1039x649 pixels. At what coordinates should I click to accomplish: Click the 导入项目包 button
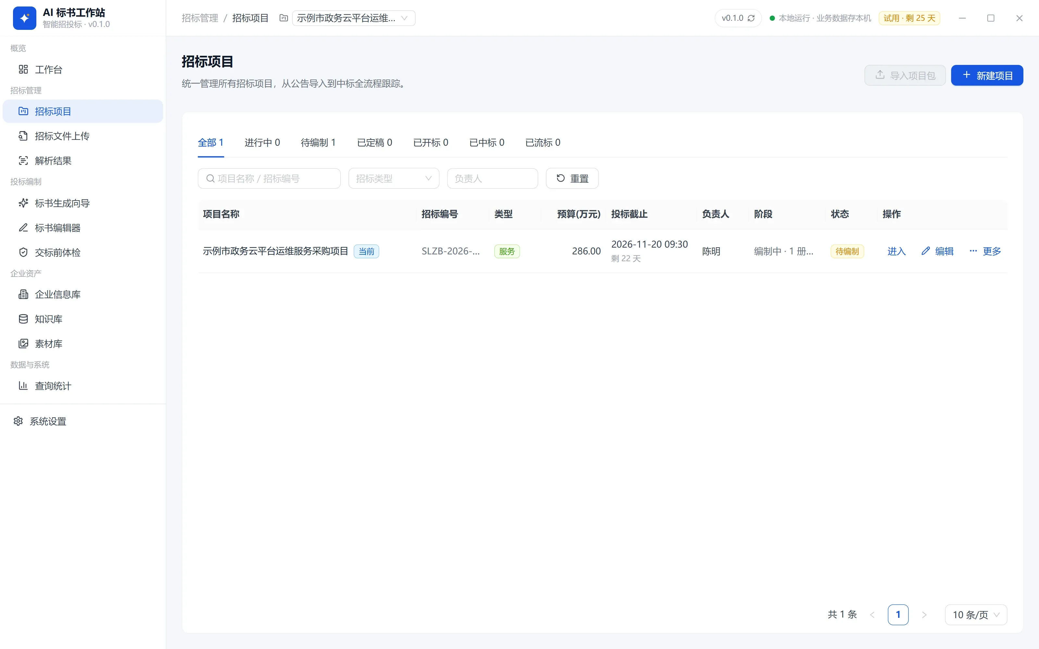[905, 76]
